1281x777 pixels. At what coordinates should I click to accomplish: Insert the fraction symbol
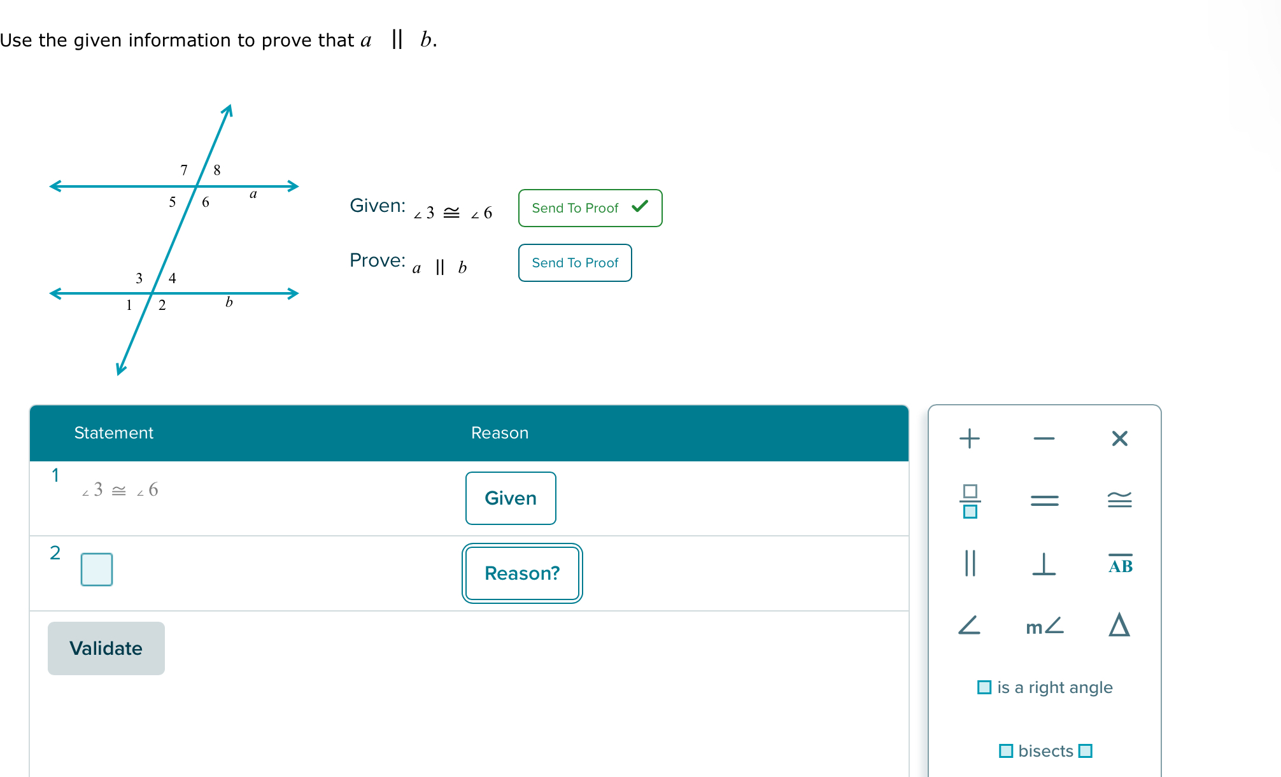(970, 500)
